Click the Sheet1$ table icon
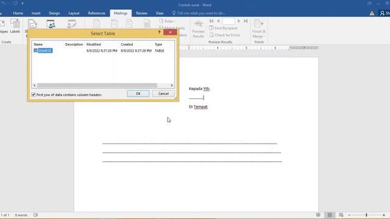The width and height of the screenshot is (390, 219). point(35,50)
